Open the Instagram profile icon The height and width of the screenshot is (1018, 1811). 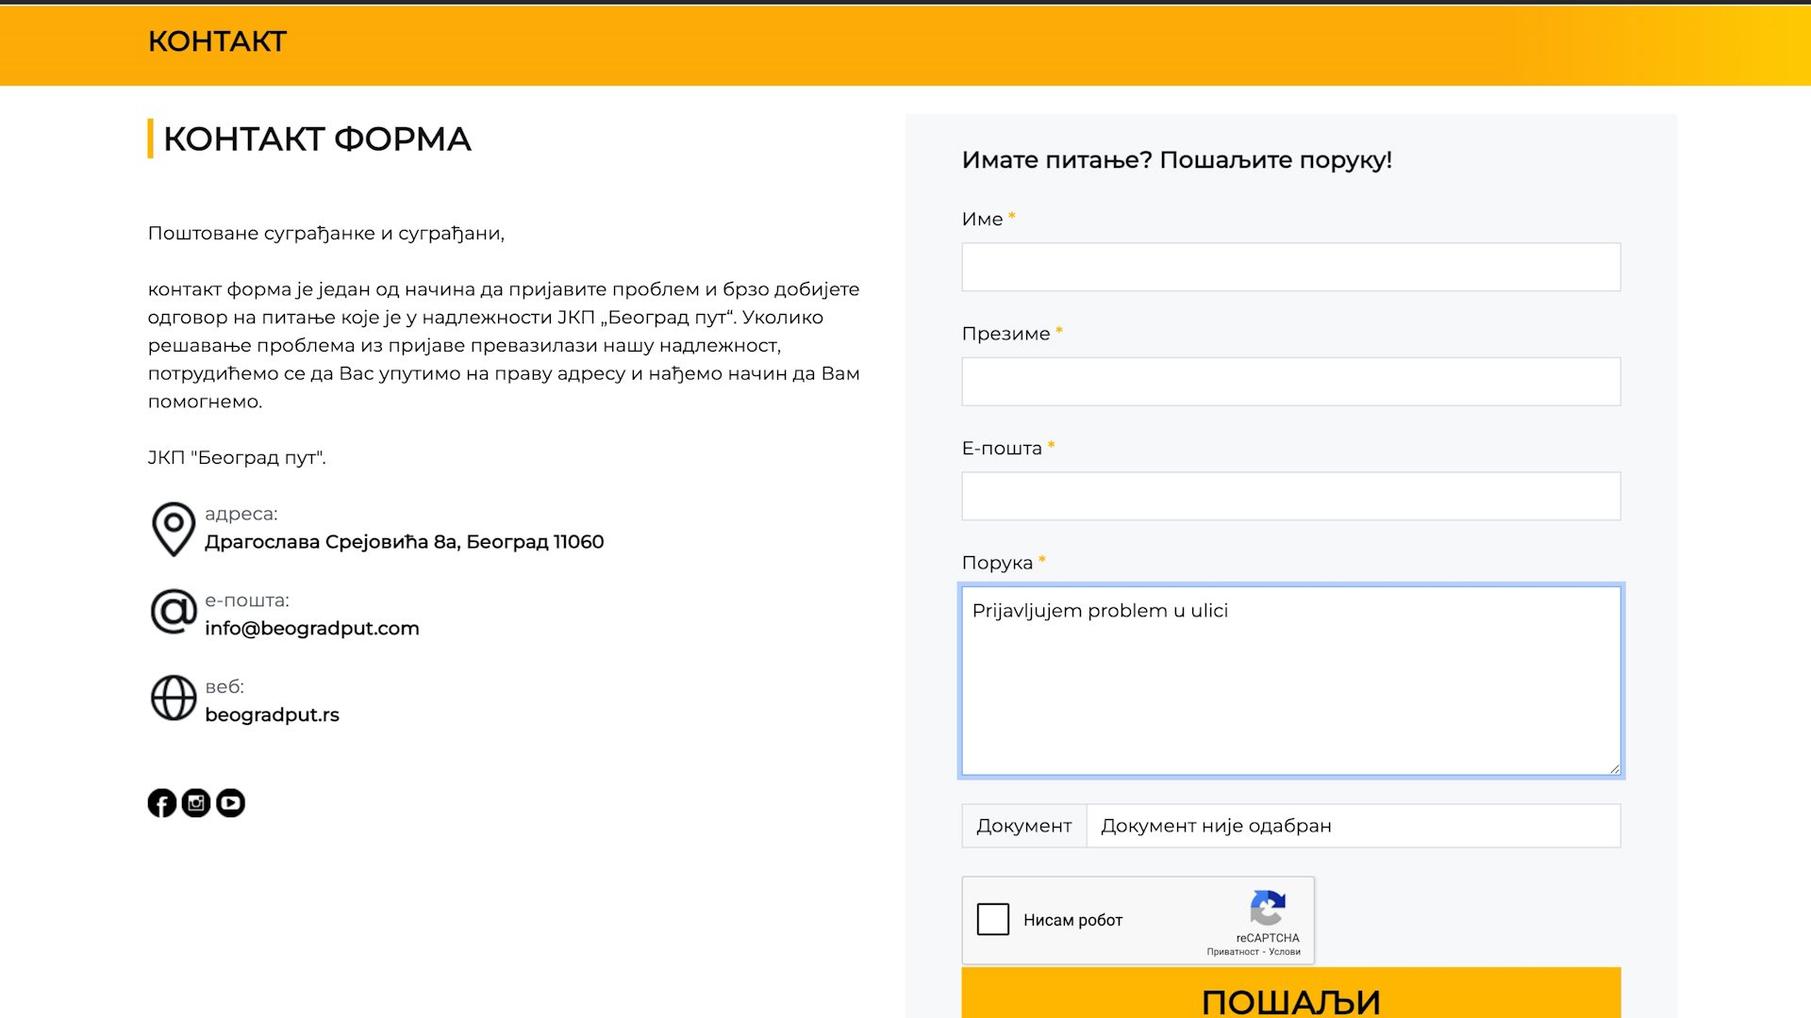(196, 803)
